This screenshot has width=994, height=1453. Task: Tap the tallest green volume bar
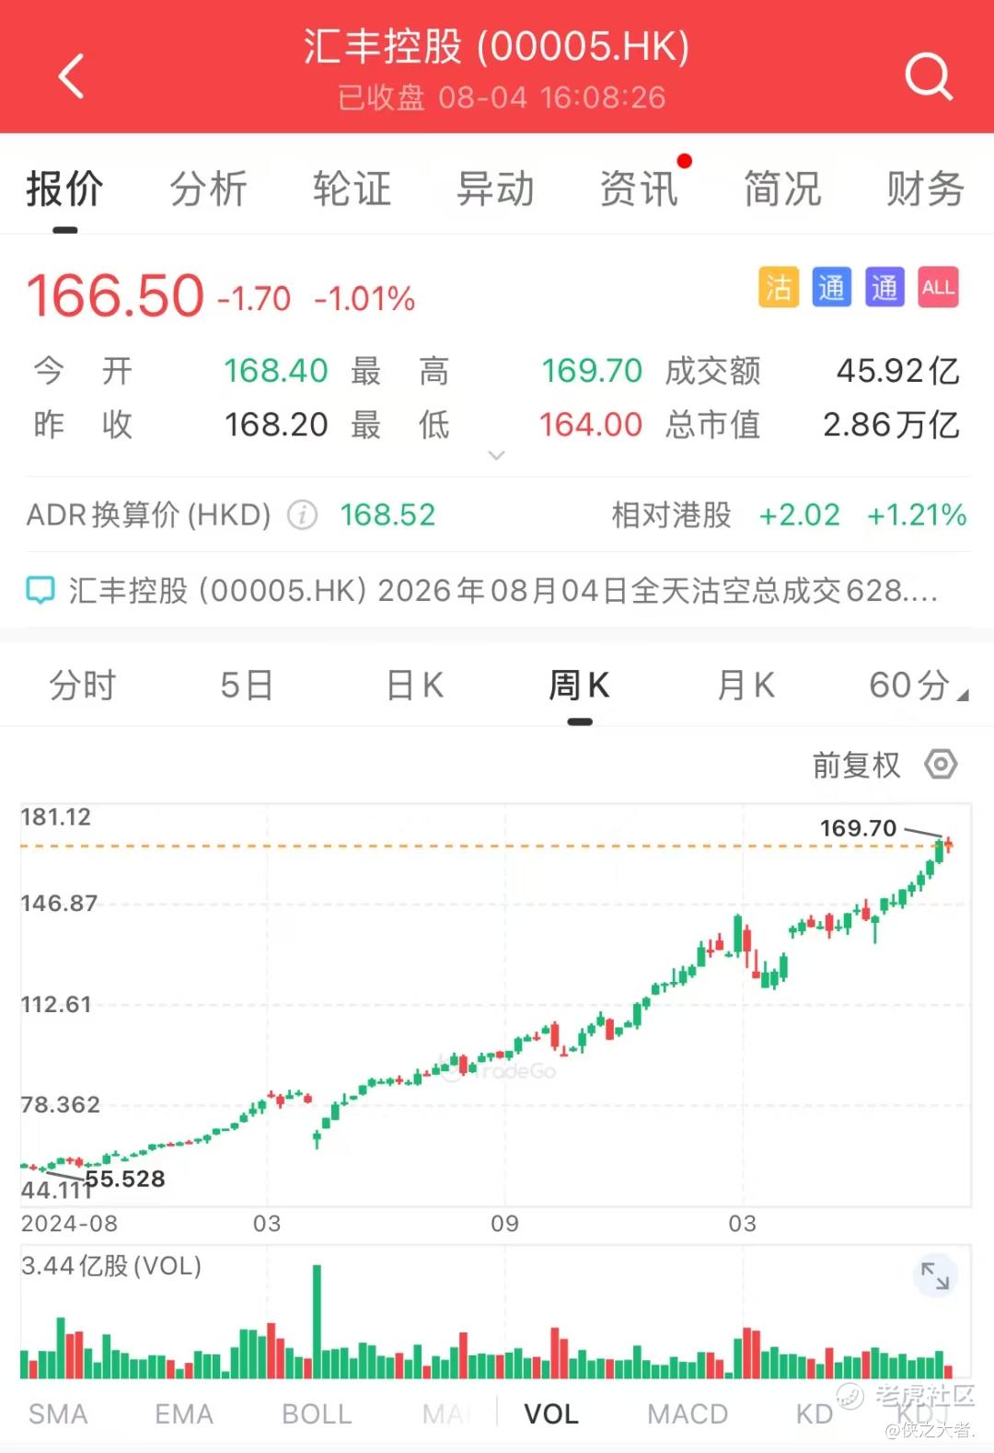point(318,1321)
